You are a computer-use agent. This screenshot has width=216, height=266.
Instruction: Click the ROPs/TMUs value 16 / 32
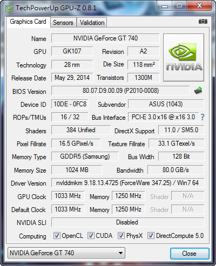[70, 117]
